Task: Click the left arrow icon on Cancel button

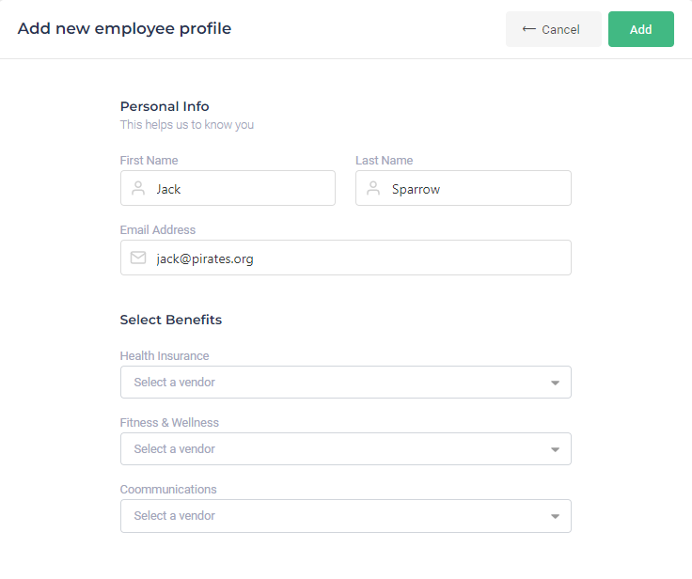Action: pyautogui.click(x=528, y=29)
